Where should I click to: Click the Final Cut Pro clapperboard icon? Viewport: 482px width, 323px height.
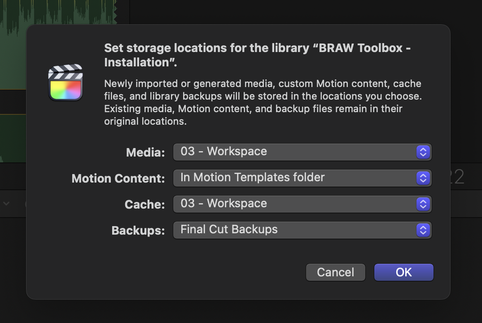[x=66, y=83]
